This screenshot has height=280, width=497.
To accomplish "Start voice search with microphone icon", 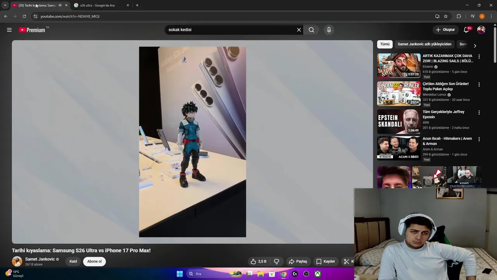I will coord(329,30).
